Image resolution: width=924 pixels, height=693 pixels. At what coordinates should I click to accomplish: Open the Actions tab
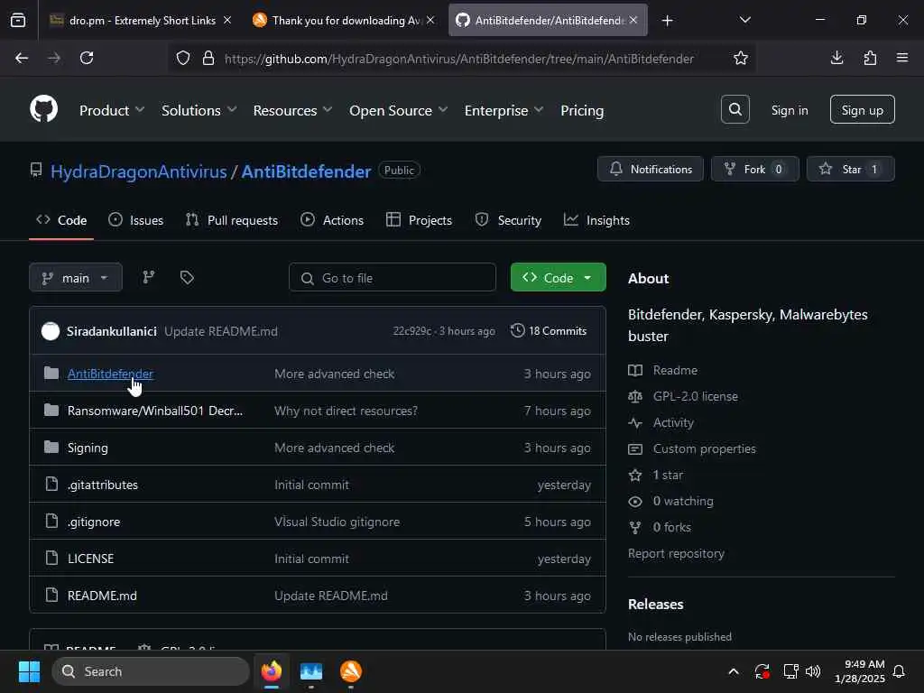click(332, 220)
